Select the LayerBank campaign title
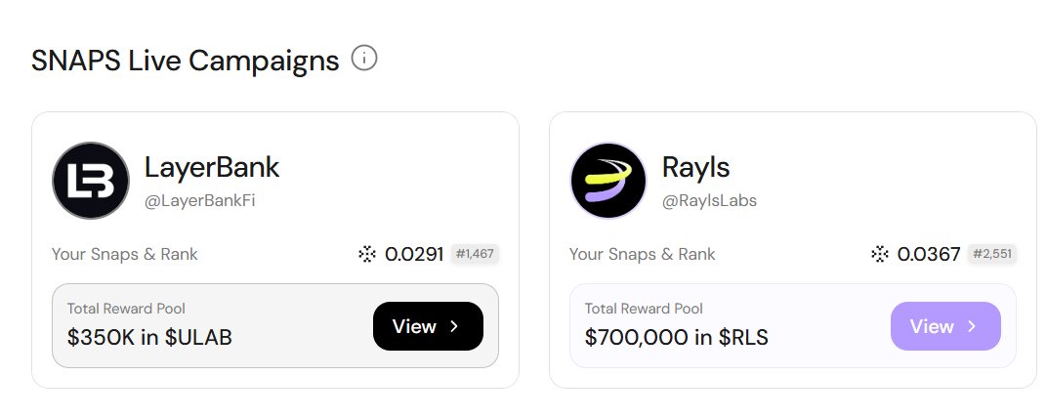Viewport: 1047px width, 418px height. click(212, 168)
